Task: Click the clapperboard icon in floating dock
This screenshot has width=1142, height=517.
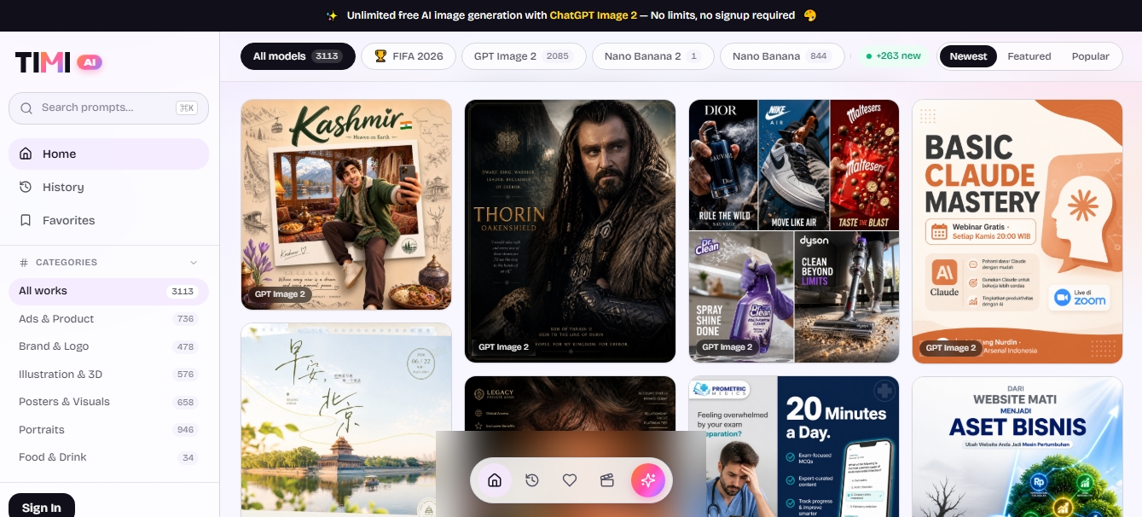Action: (x=607, y=480)
